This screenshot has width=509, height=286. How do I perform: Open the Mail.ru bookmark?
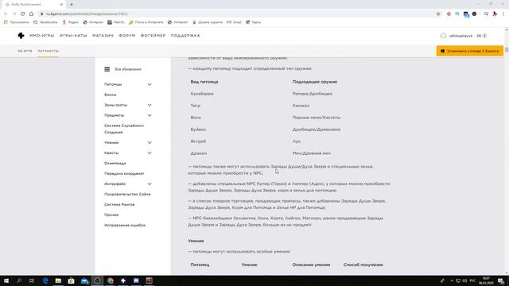point(116,22)
